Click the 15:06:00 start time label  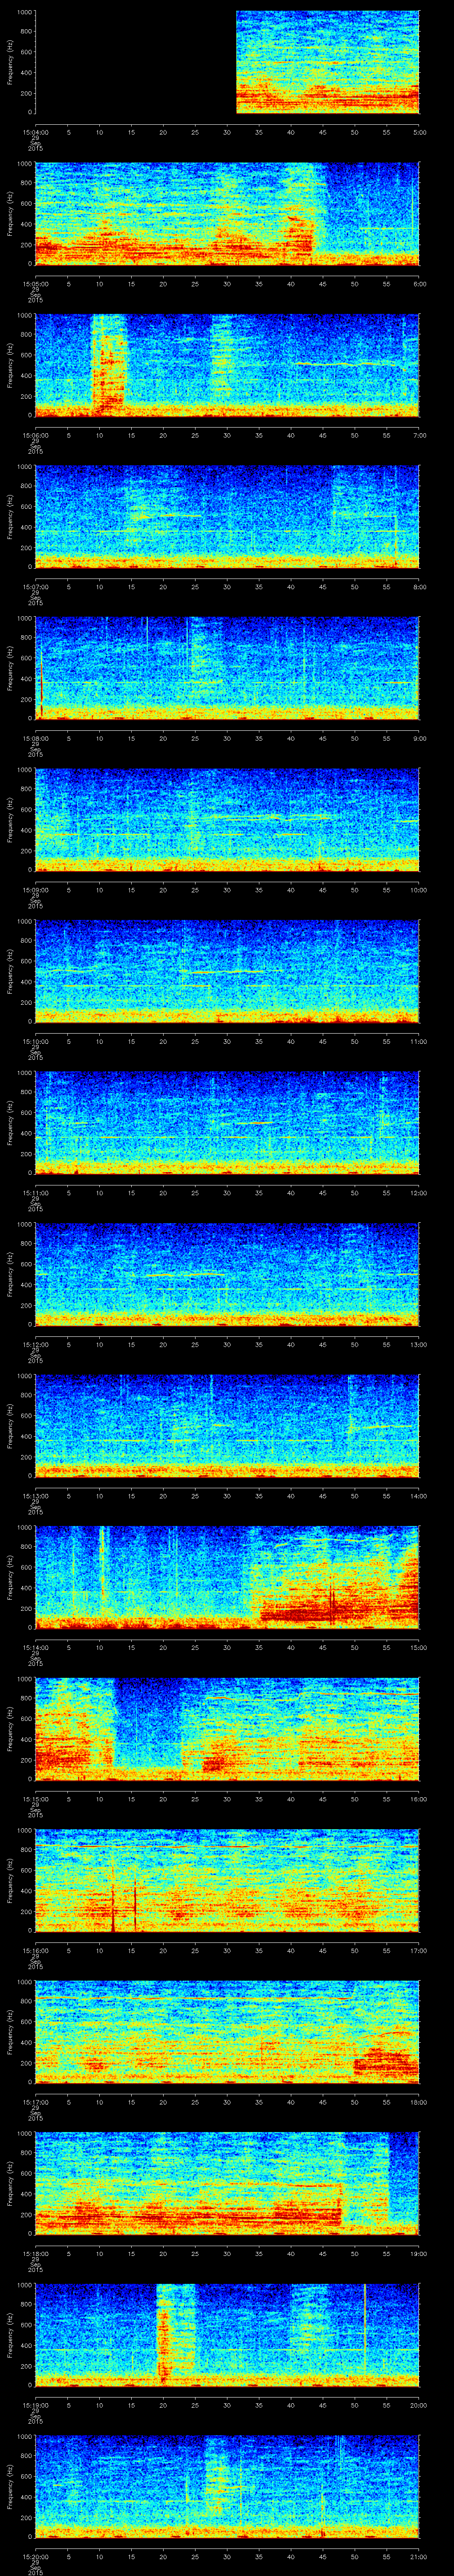35,435
